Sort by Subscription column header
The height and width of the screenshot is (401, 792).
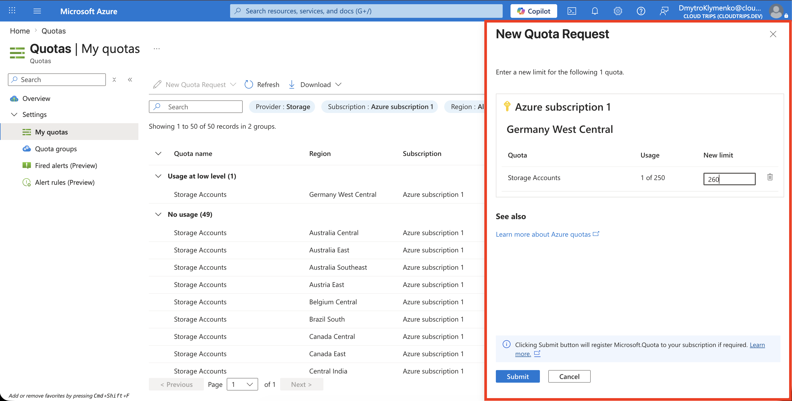tap(422, 154)
